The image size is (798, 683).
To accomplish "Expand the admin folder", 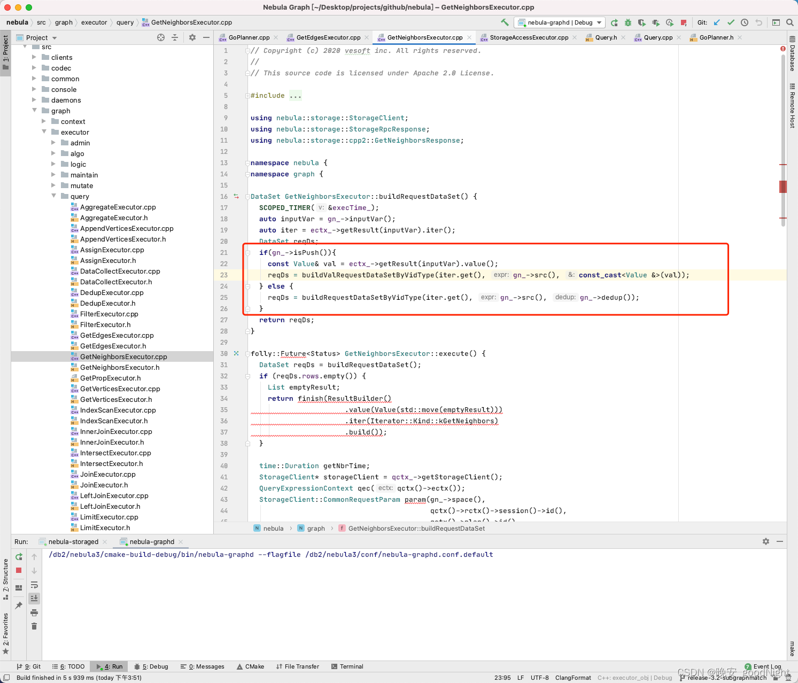I will 54,143.
